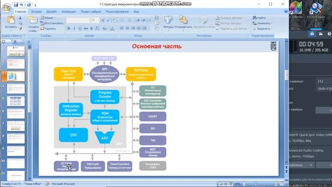This screenshot has width=332, height=187.
Task: Switch to the Вид tab
Action: pos(136,11)
